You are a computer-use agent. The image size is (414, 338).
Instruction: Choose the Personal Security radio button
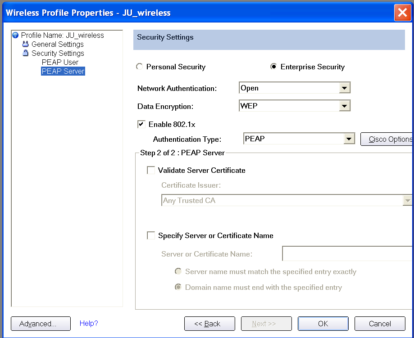[x=139, y=67]
